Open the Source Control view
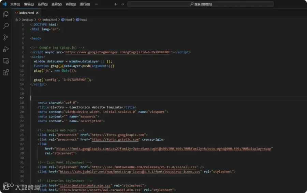 pos(6,37)
